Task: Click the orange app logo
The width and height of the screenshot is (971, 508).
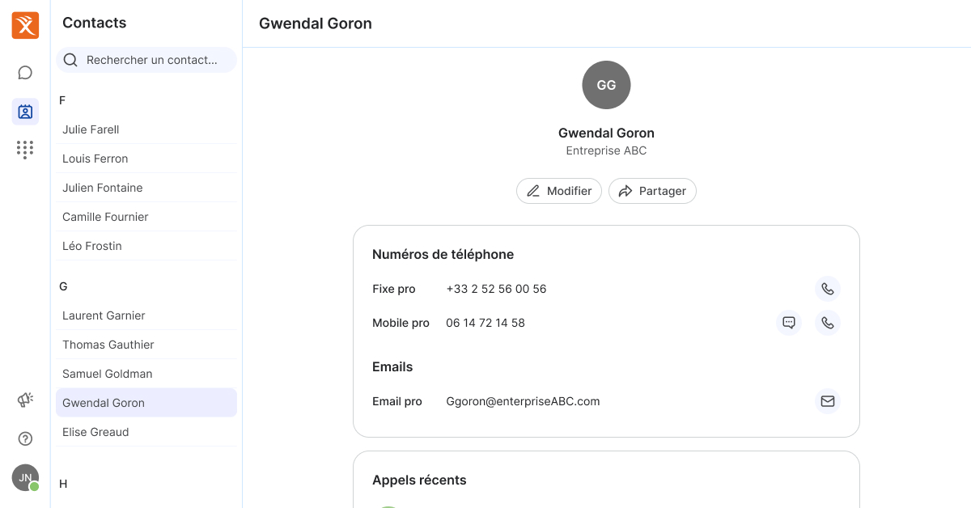Action: point(25,25)
